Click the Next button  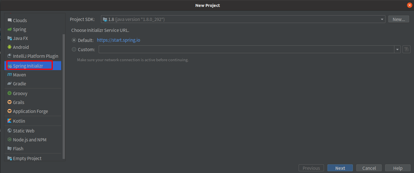click(340, 168)
